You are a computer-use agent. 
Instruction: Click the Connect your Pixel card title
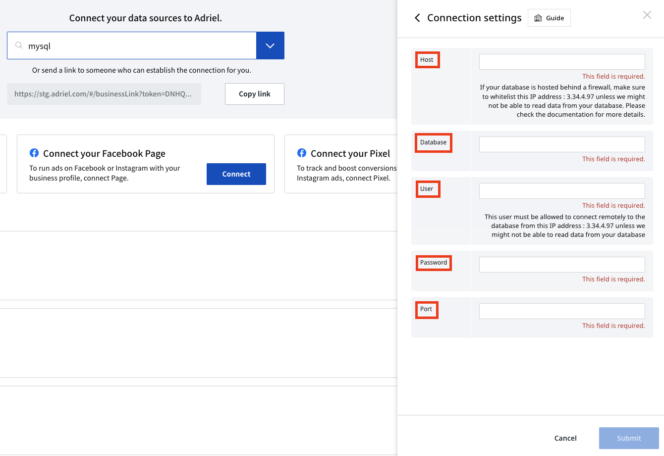pos(350,153)
